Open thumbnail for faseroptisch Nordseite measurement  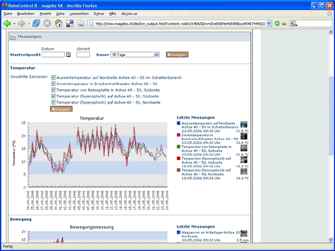pyautogui.click(x=244, y=171)
